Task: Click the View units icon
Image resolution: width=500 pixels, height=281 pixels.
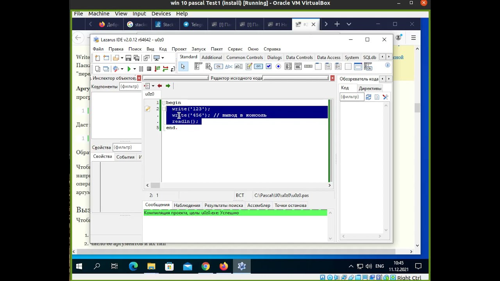Action: pos(98,69)
